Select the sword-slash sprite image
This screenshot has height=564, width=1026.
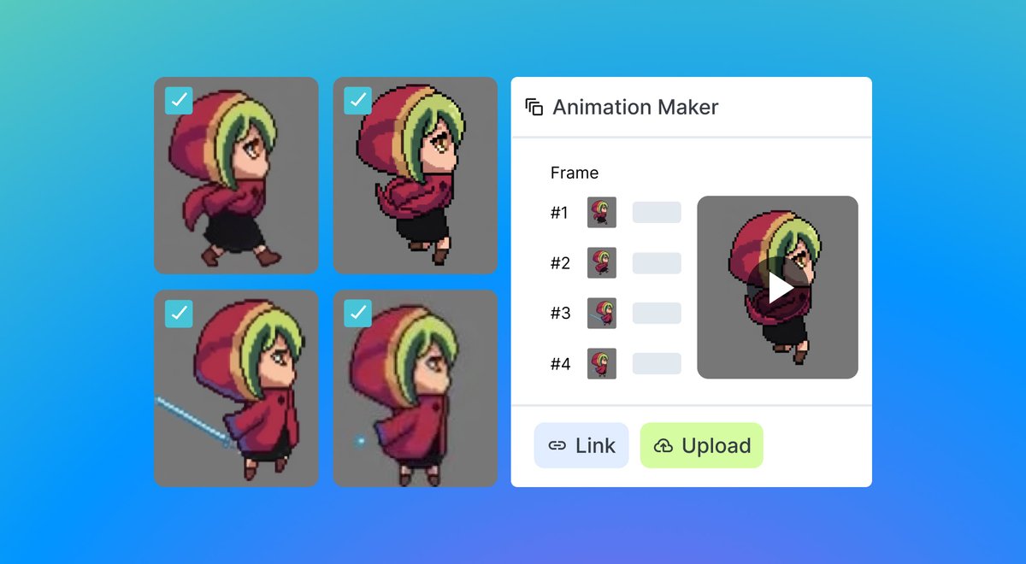(x=236, y=389)
